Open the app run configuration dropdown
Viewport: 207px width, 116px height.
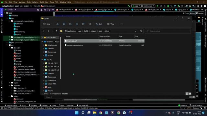(136, 6)
